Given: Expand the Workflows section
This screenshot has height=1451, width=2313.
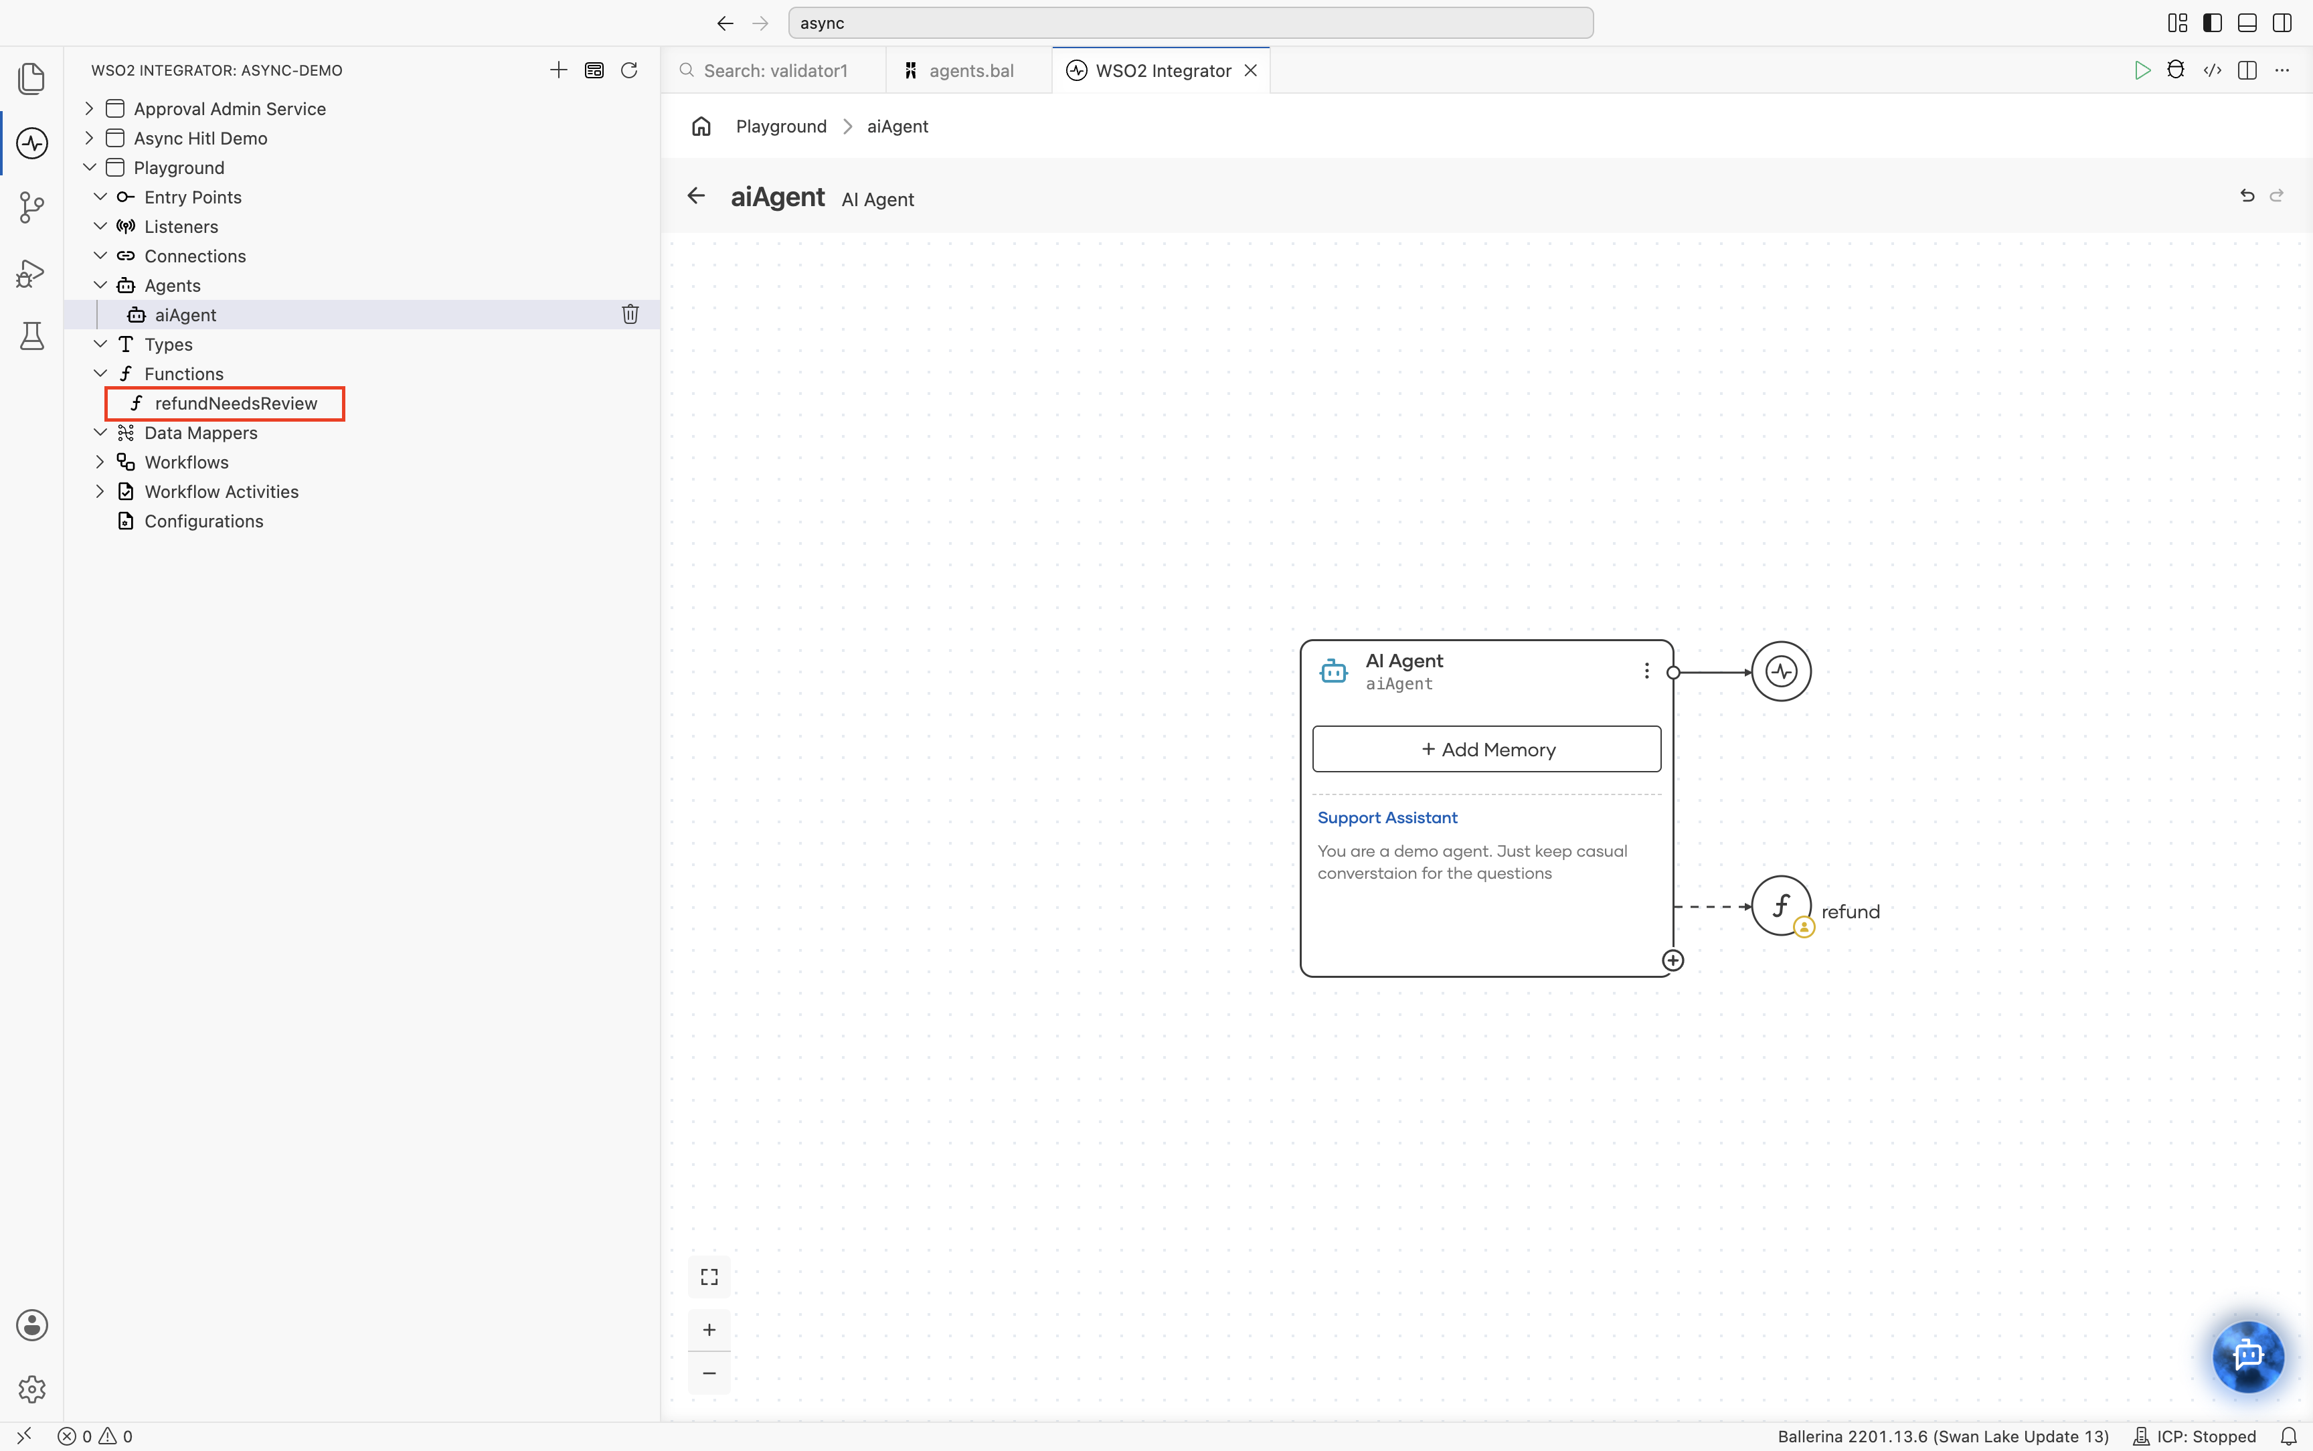Looking at the screenshot, I should (x=100, y=462).
